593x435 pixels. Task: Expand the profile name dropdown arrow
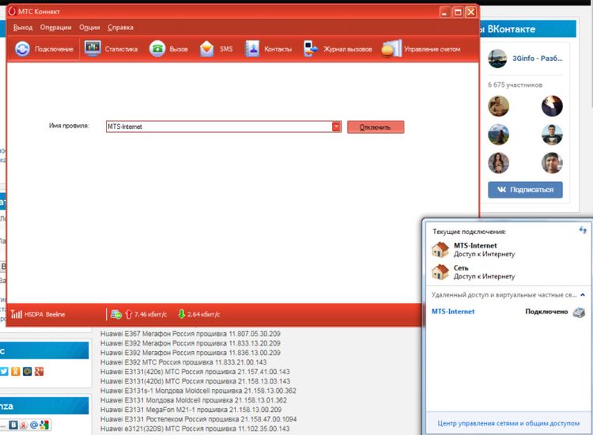[336, 127]
